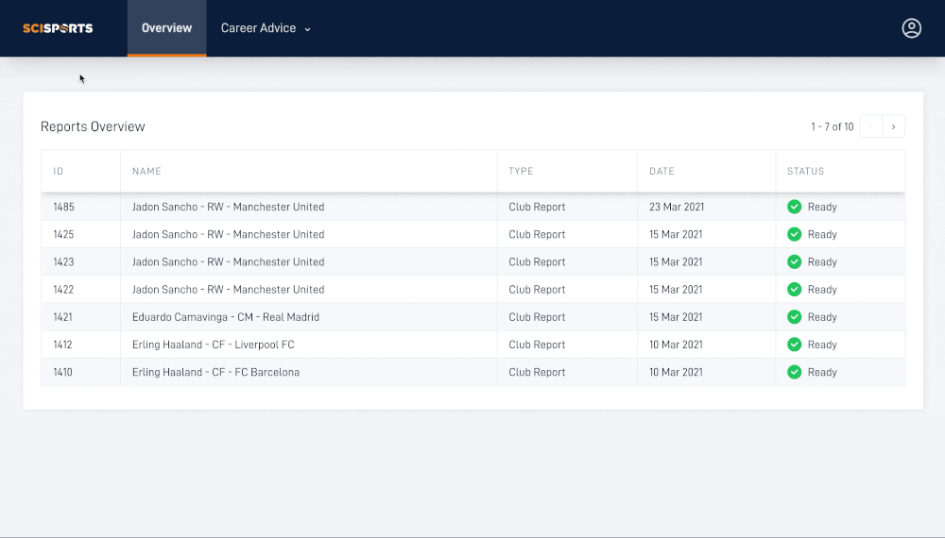The width and height of the screenshot is (945, 538).
Task: Go to the previous page of reports
Action: (x=871, y=127)
